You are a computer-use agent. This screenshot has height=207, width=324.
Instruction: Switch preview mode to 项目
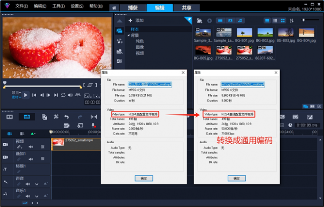tap(16, 93)
